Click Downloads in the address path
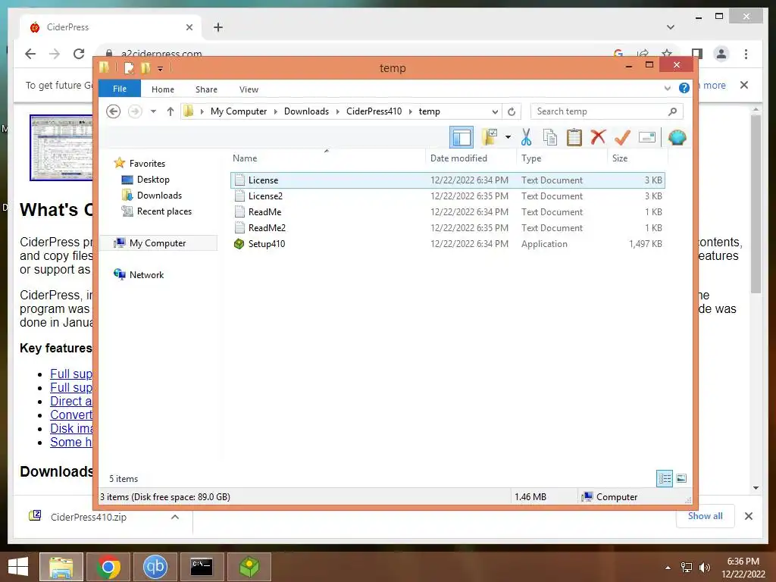 (306, 111)
